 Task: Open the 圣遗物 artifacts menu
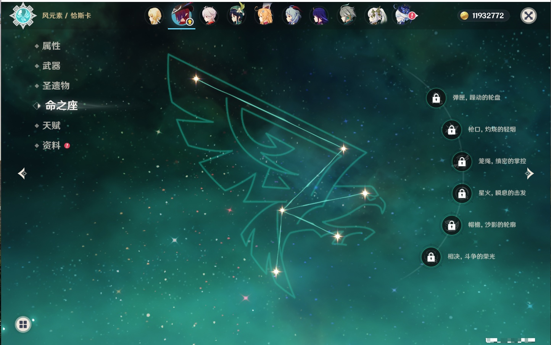point(56,86)
